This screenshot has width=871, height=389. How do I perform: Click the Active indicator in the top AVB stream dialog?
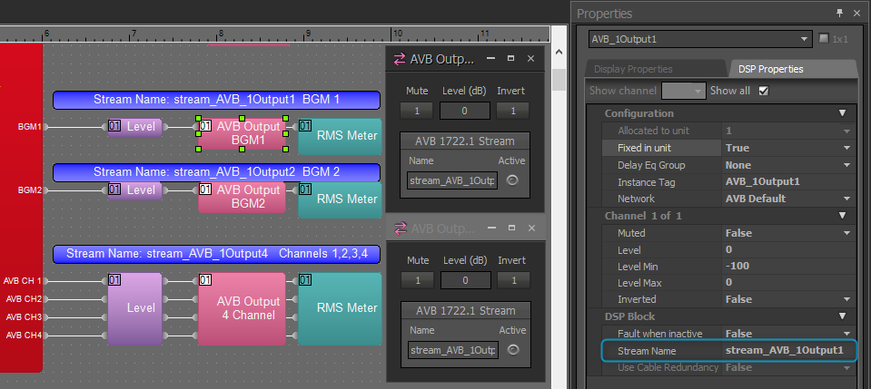(512, 180)
